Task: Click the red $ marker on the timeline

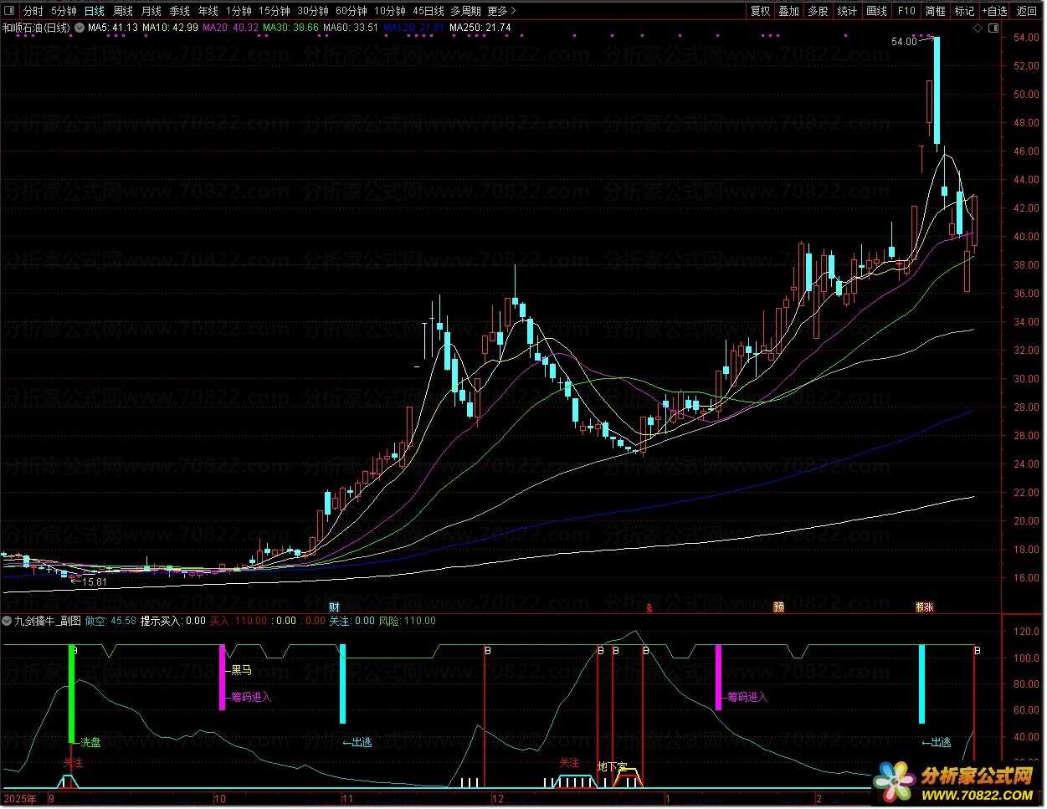Action: point(649,608)
